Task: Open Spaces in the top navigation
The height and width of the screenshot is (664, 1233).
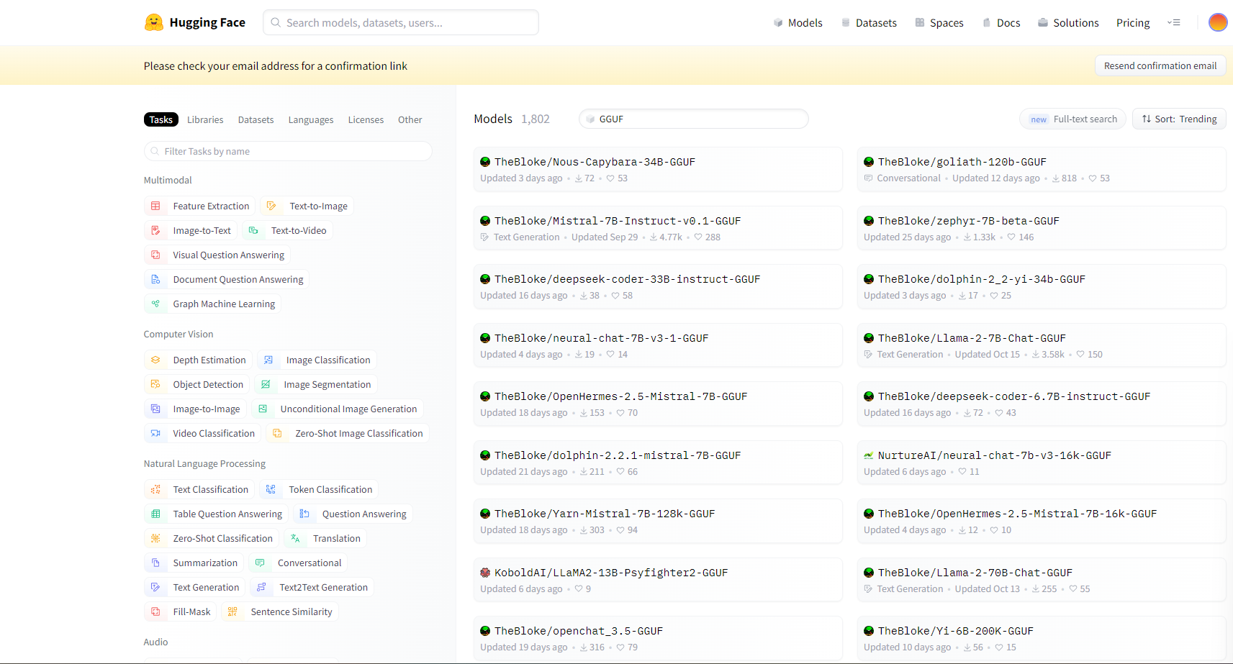Action: [939, 22]
